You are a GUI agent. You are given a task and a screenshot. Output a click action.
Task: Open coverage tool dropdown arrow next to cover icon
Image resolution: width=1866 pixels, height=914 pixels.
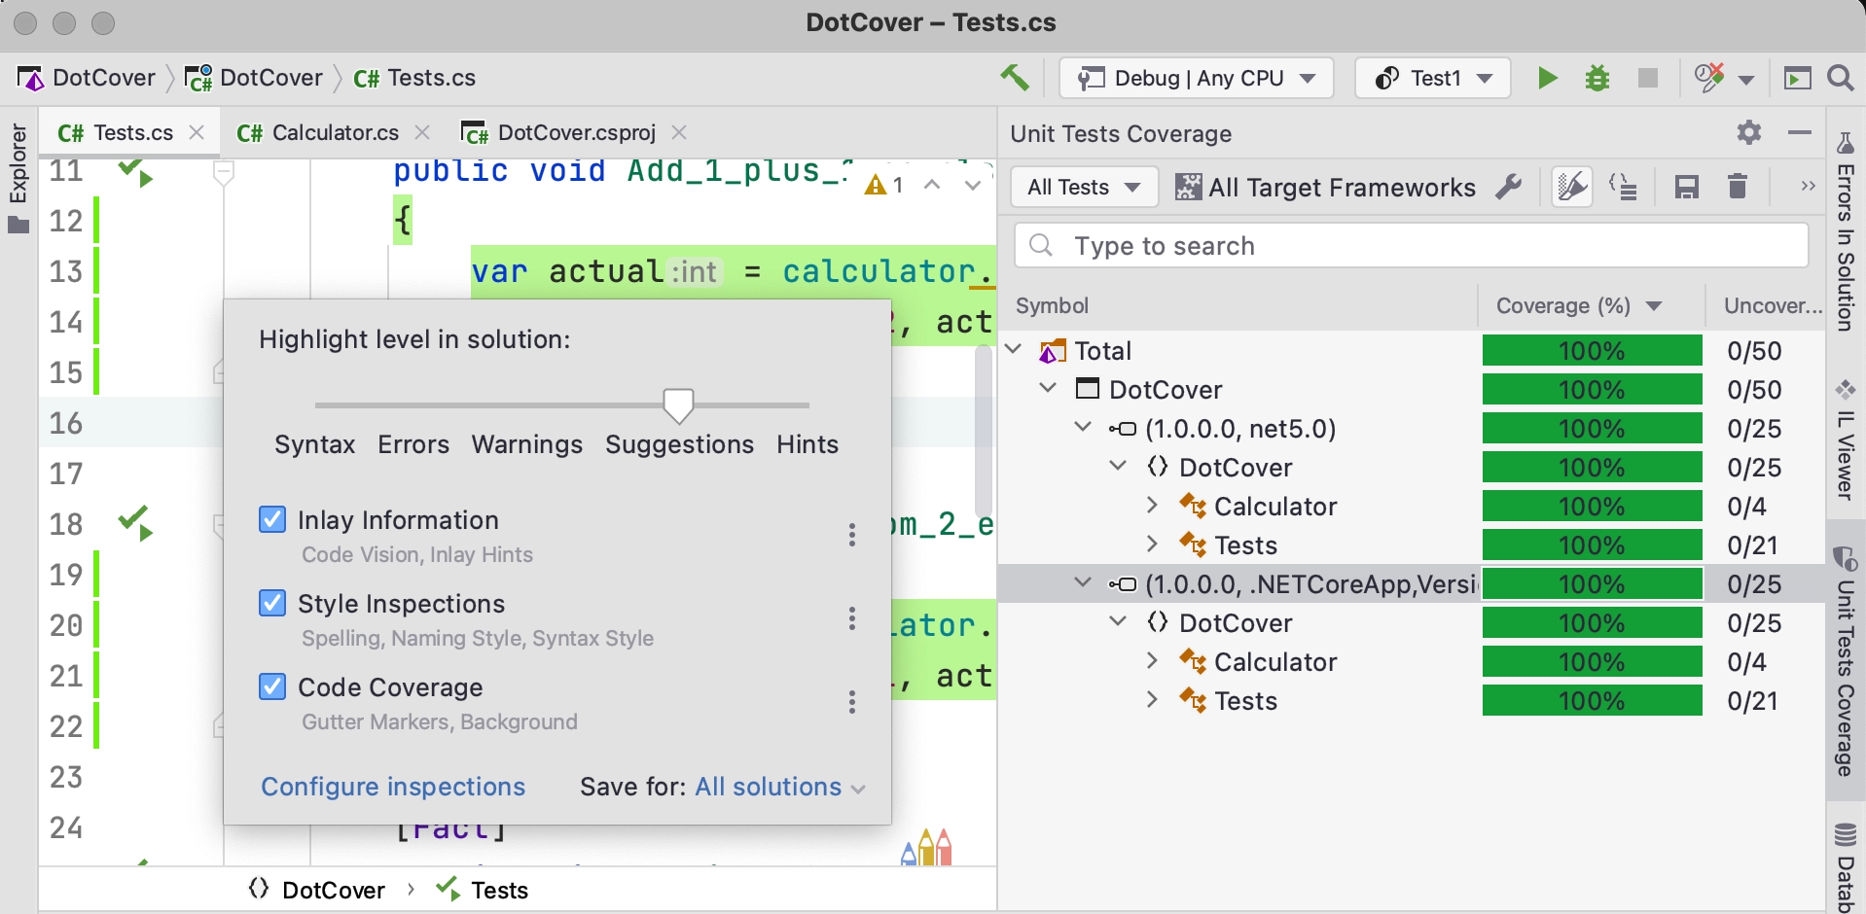[1746, 80]
